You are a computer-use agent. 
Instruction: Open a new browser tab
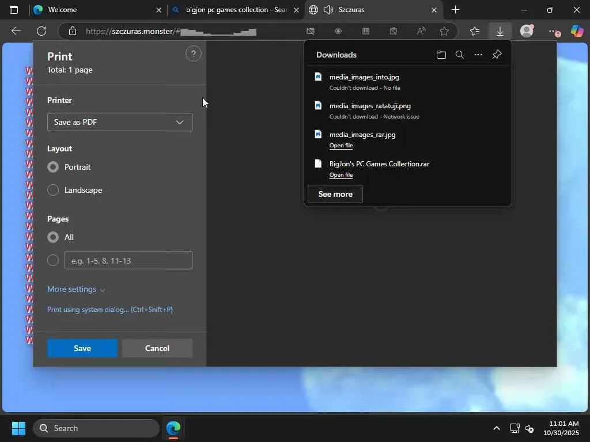[455, 10]
